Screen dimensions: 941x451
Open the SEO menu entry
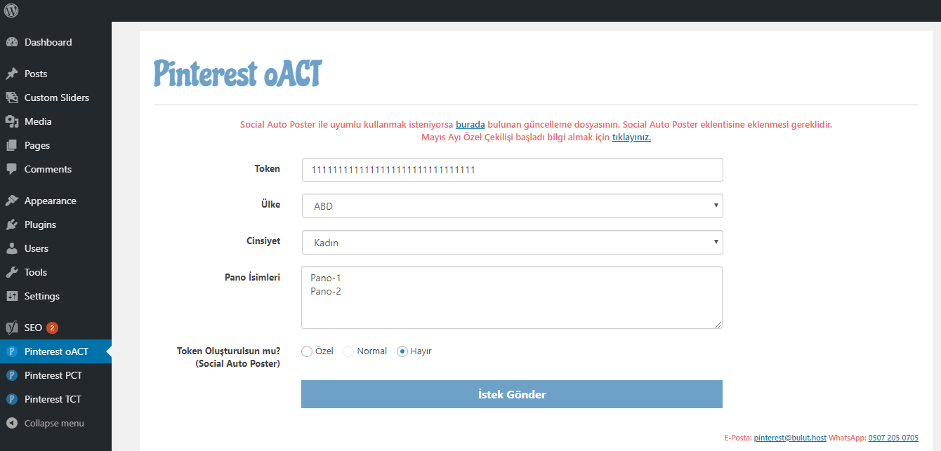[55, 328]
